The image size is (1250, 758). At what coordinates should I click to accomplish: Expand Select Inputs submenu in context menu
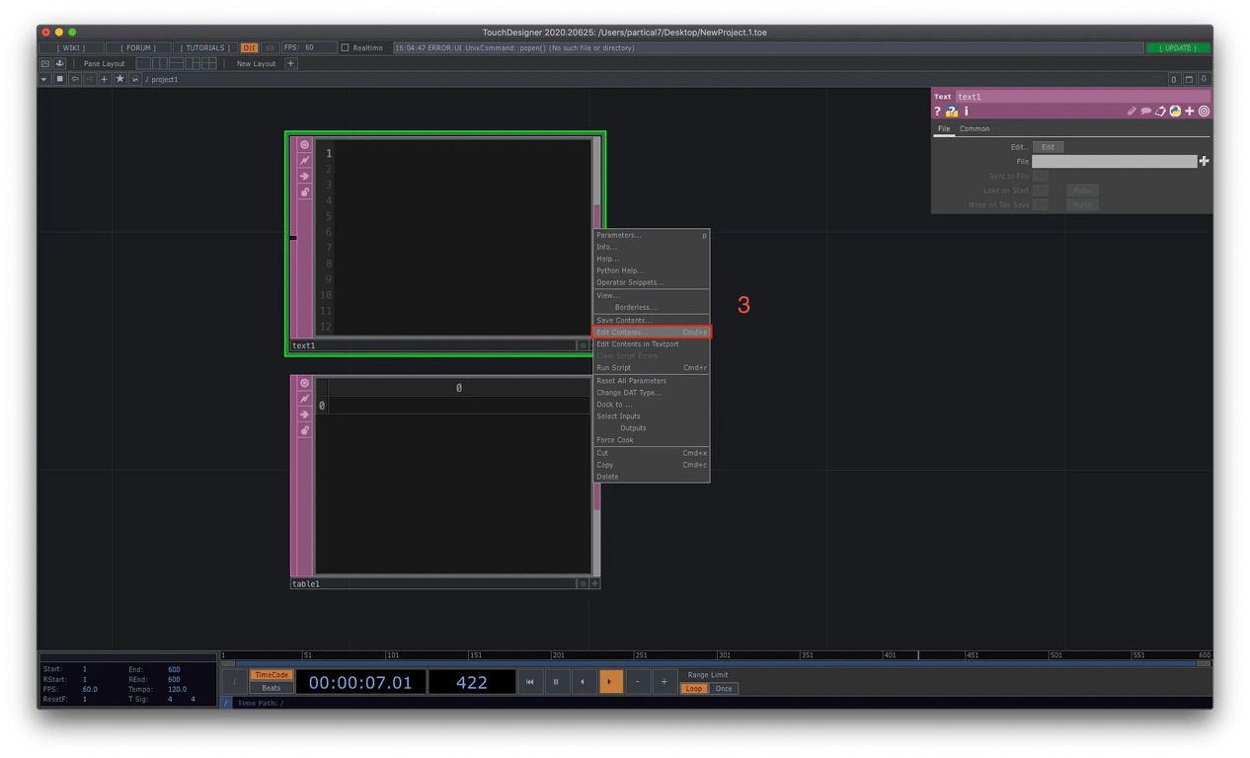pyautogui.click(x=618, y=417)
